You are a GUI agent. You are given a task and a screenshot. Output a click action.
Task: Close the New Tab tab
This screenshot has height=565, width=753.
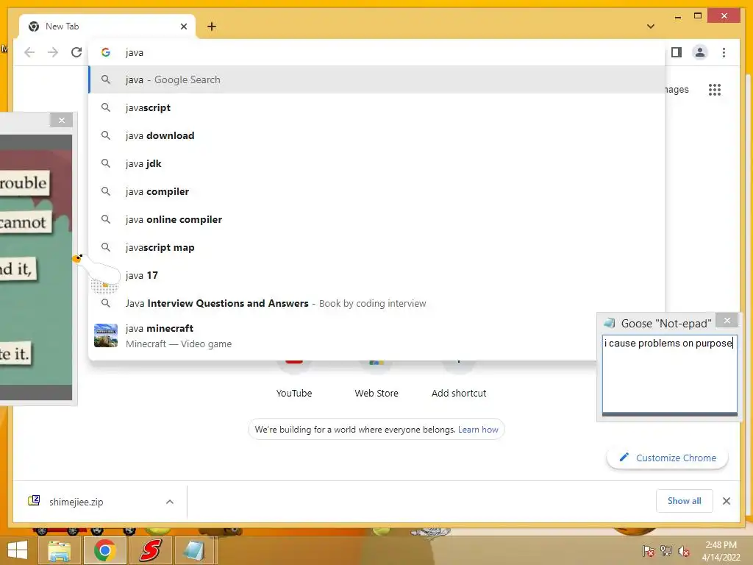point(183,26)
